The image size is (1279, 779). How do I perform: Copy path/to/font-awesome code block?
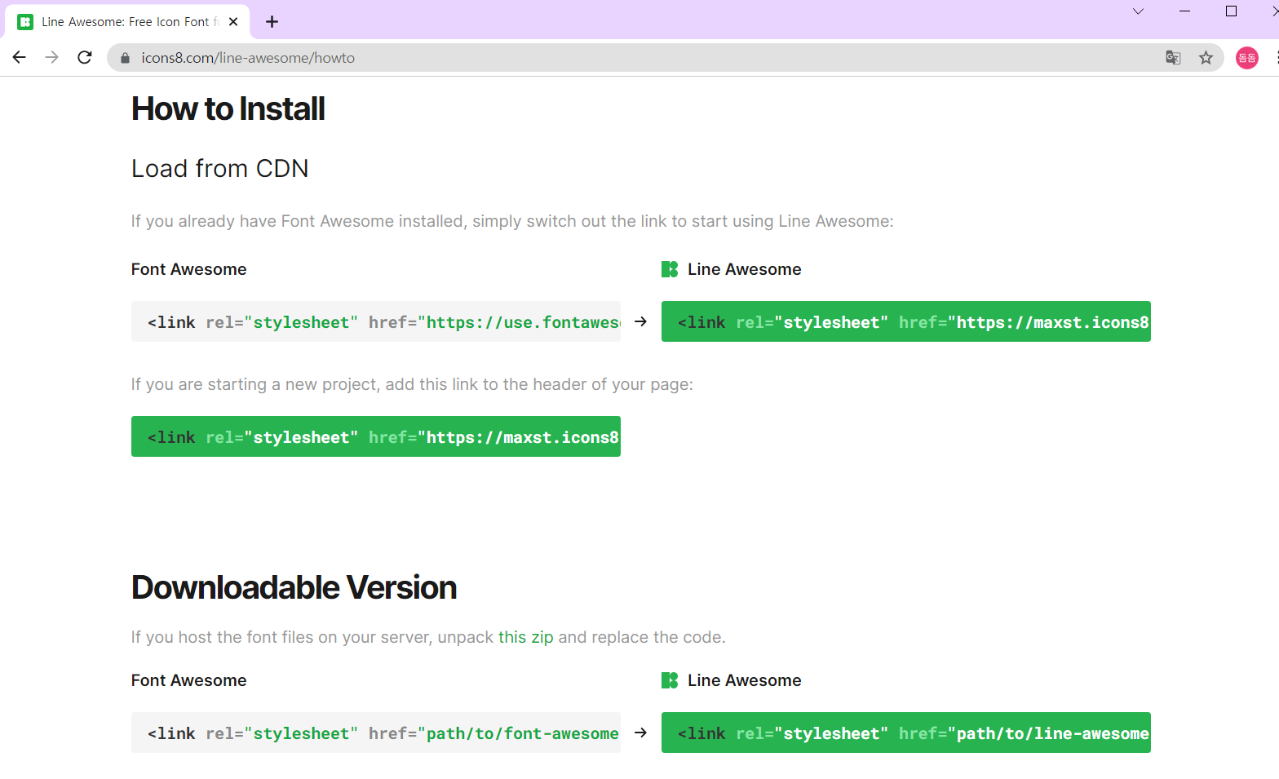[x=376, y=733]
